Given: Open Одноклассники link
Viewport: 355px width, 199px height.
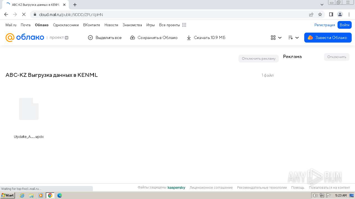Looking at the screenshot, I should (x=66, y=25).
